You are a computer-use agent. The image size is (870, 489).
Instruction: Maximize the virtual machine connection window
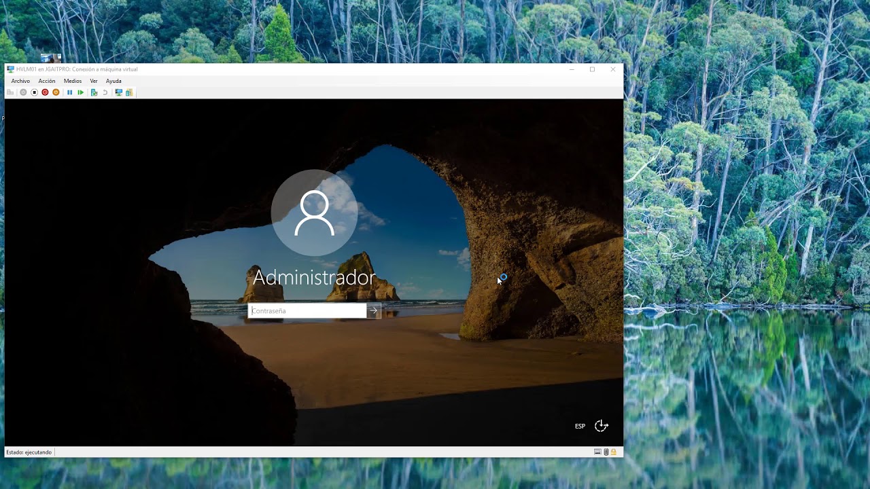click(592, 69)
